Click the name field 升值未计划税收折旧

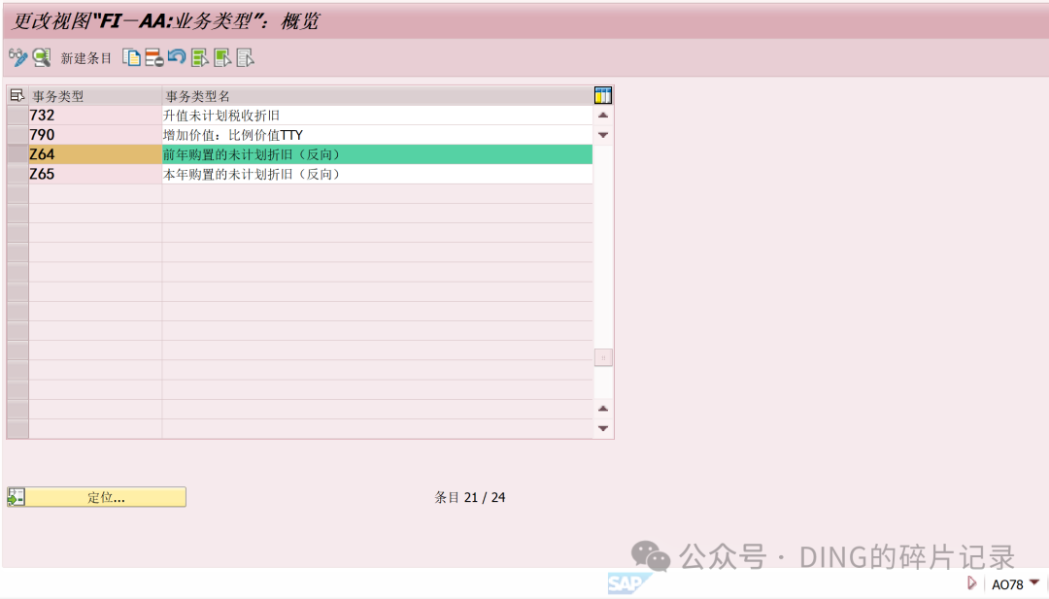tap(377, 115)
